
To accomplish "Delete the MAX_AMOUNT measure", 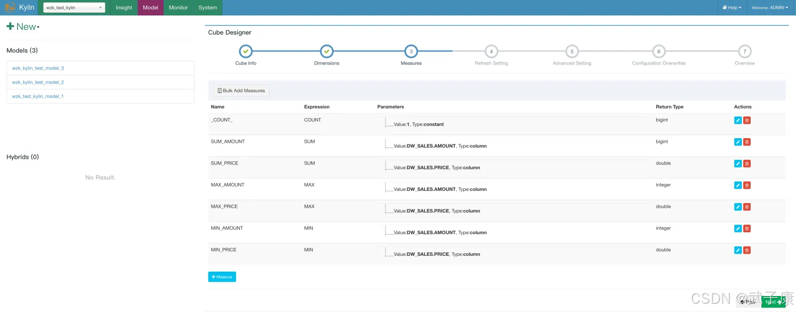I will (x=746, y=185).
